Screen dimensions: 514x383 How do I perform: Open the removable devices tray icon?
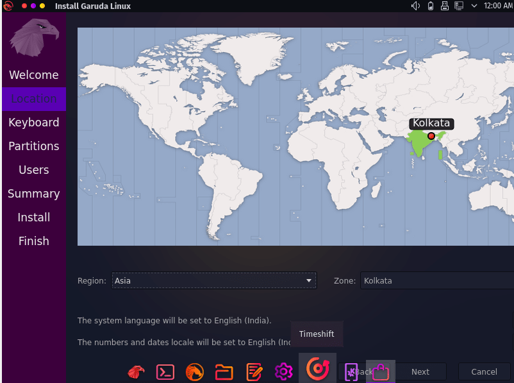(445, 6)
